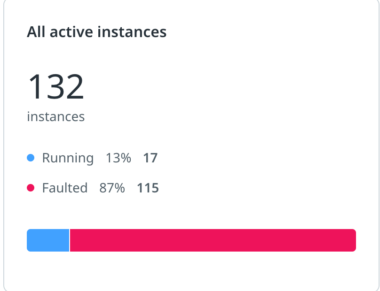Select the blue Running segment of the bar
The height and width of the screenshot is (291, 380).
(x=48, y=240)
